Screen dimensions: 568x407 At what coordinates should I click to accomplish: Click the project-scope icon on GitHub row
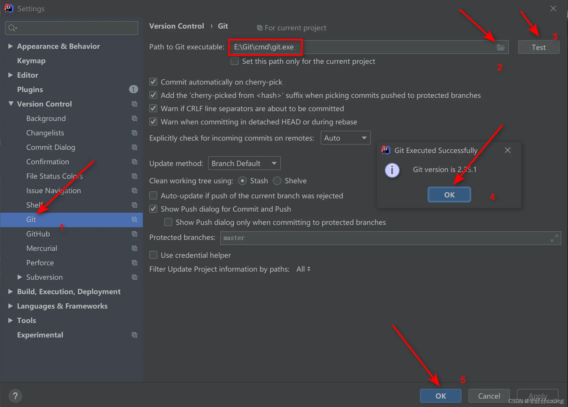[x=134, y=234]
